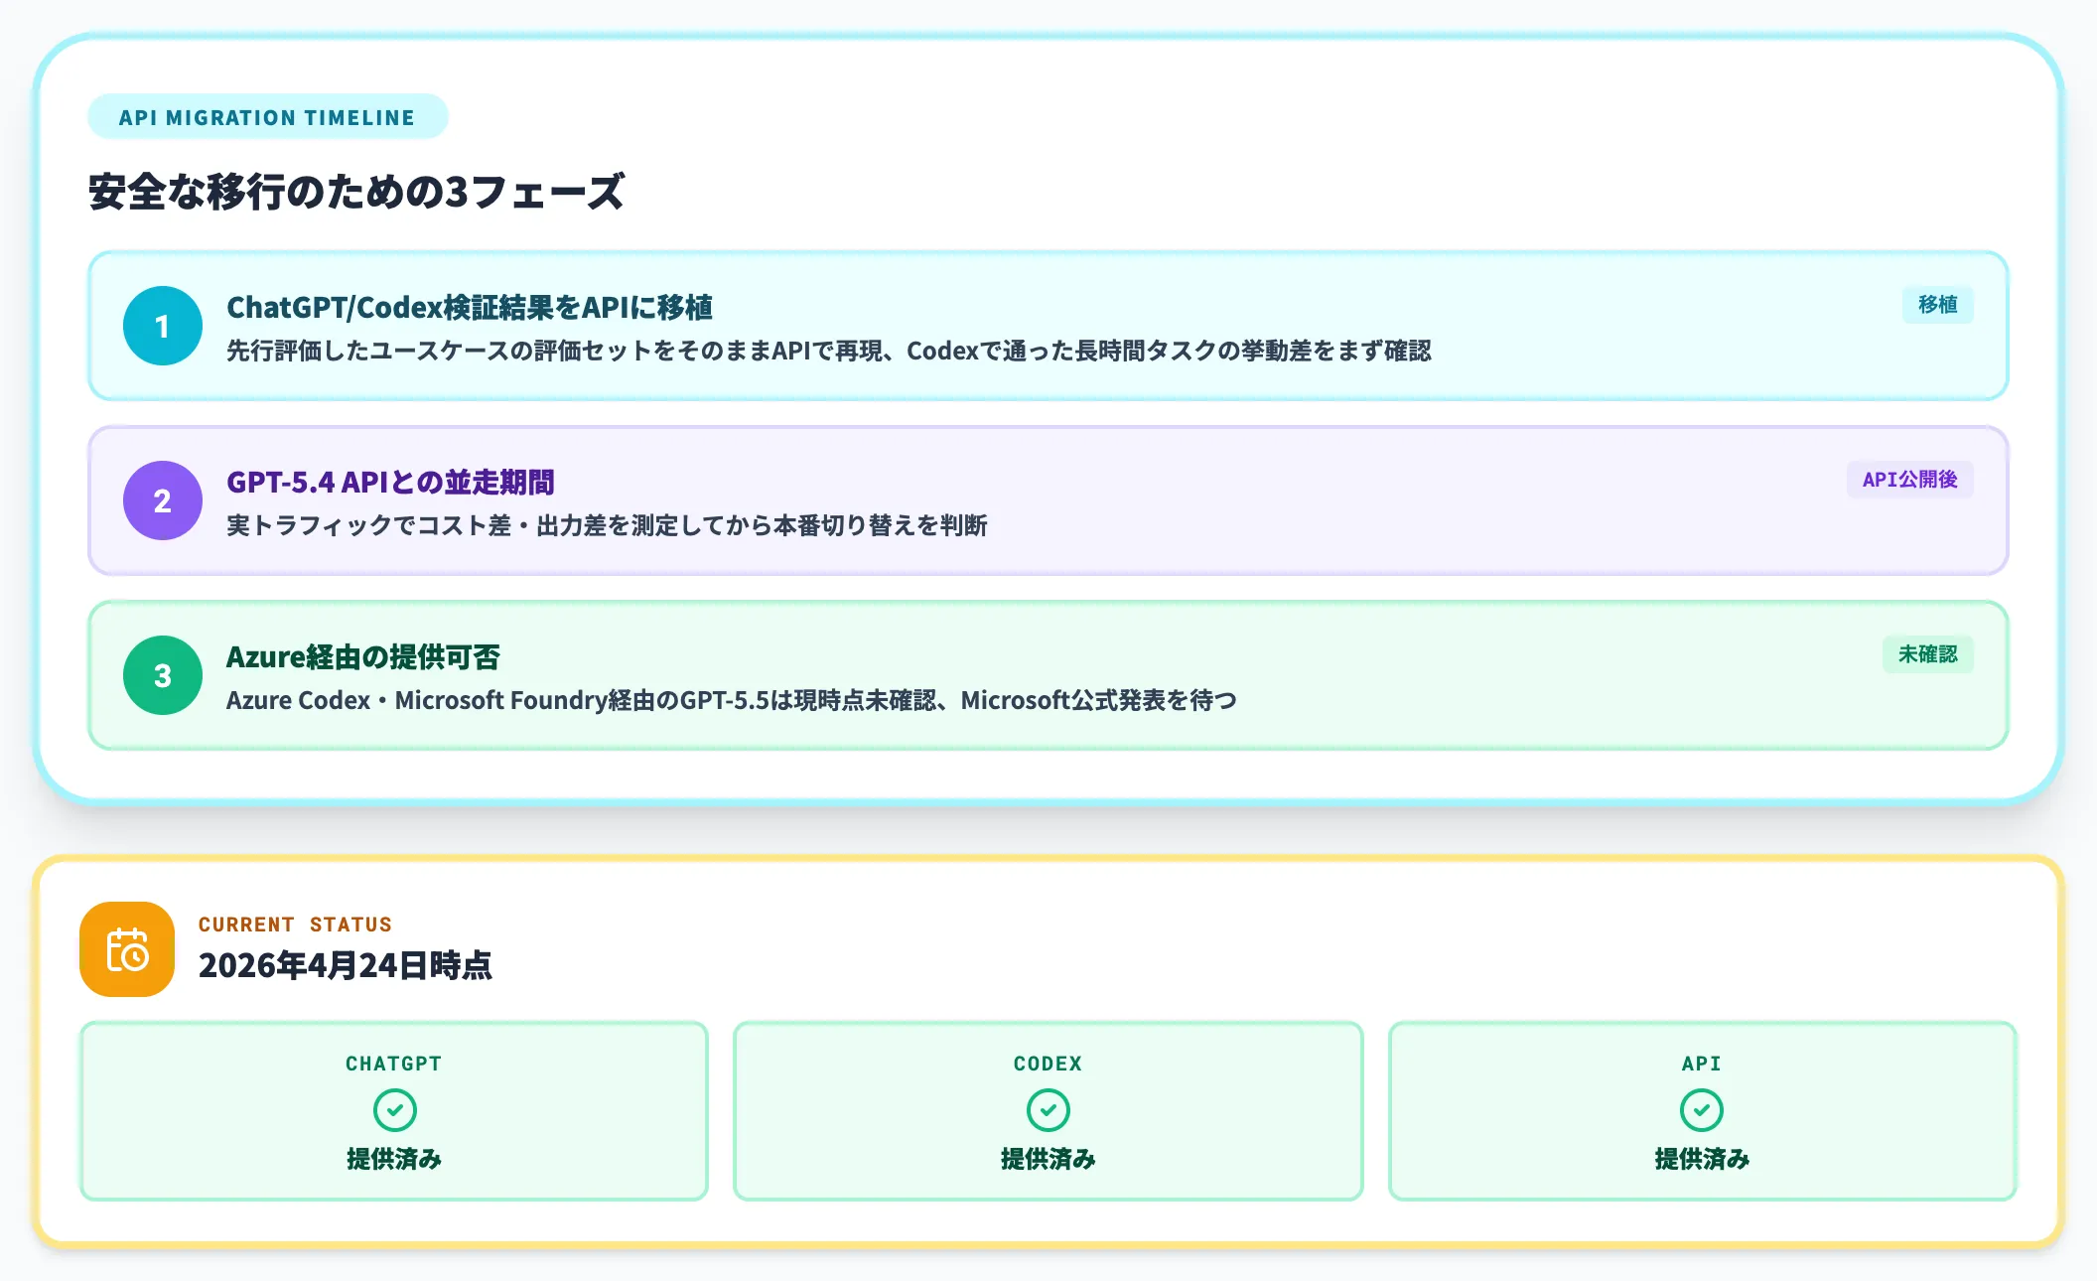Click the CODEX label in status card
This screenshot has width=2097, height=1281.
[1048, 1064]
